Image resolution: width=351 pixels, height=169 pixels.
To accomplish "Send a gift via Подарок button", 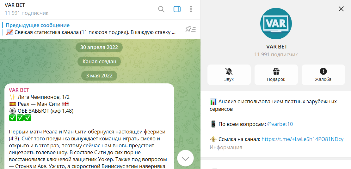I will pyautogui.click(x=276, y=75).
